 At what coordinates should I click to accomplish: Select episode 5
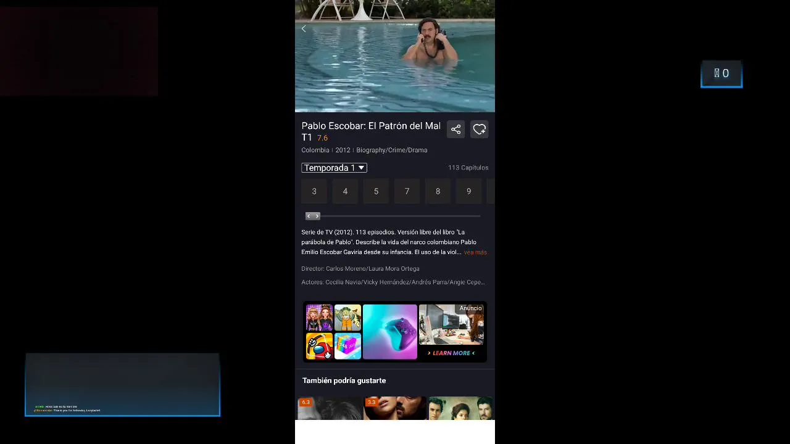[x=376, y=191]
